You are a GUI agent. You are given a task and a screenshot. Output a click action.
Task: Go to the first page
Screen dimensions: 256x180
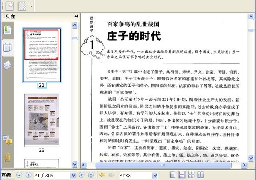[x=19, y=175]
